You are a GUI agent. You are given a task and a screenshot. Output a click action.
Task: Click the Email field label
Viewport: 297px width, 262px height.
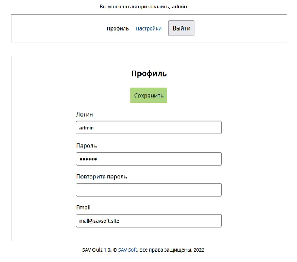[x=84, y=207]
